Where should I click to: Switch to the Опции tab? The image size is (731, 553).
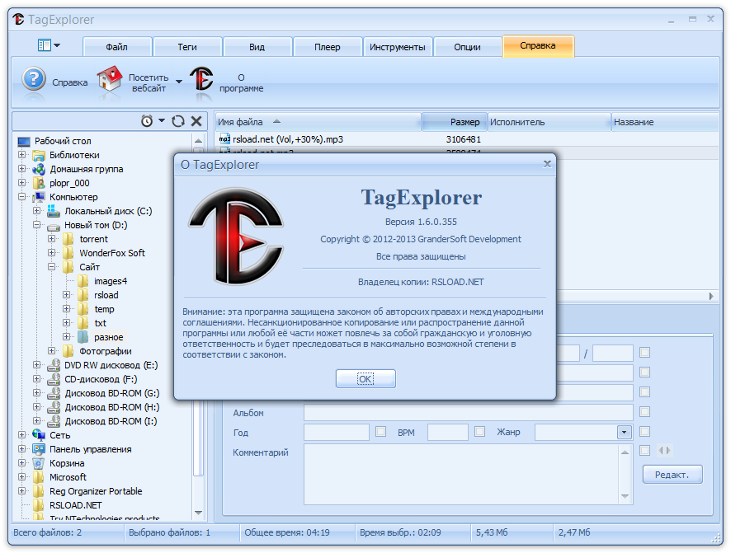[x=468, y=46]
